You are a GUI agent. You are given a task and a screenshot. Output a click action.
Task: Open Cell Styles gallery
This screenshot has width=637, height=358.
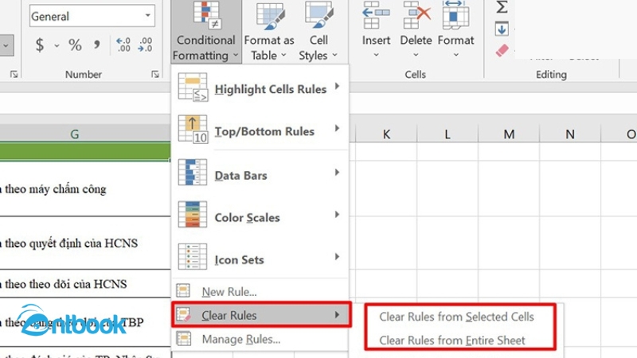click(x=318, y=32)
